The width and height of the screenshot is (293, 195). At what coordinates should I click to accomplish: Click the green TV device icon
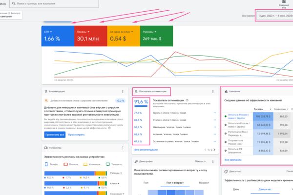point(108,164)
